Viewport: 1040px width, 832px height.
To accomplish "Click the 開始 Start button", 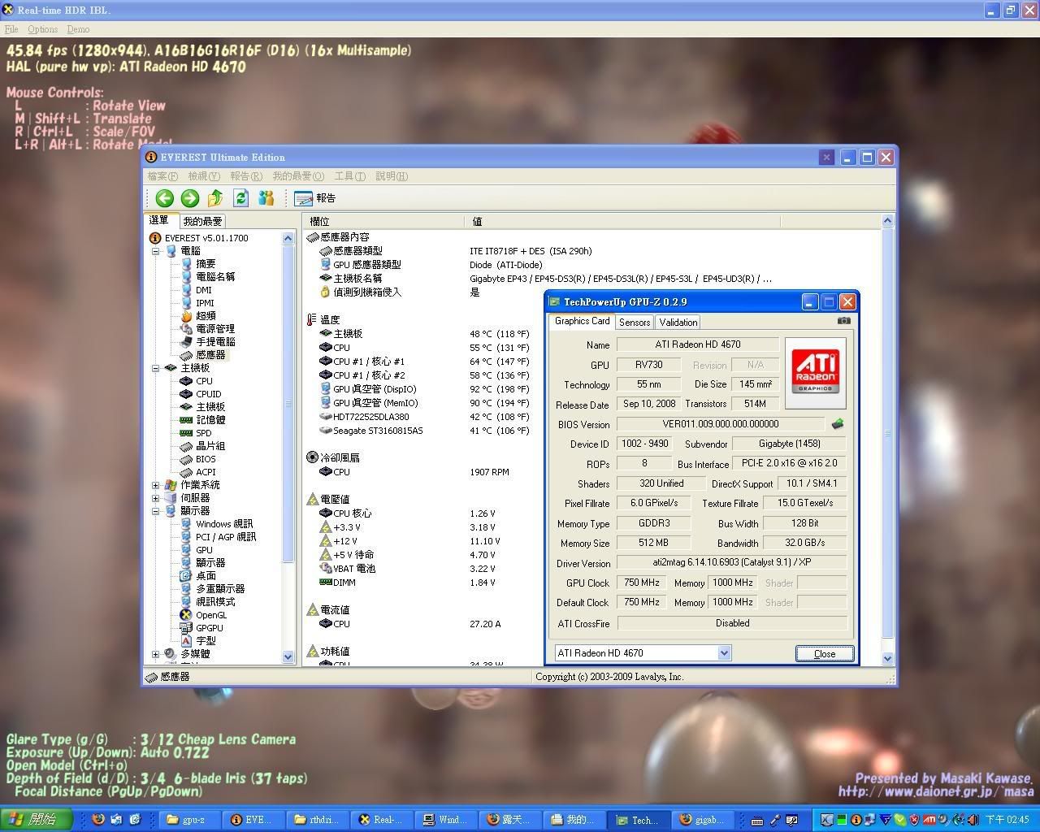I will 36,820.
